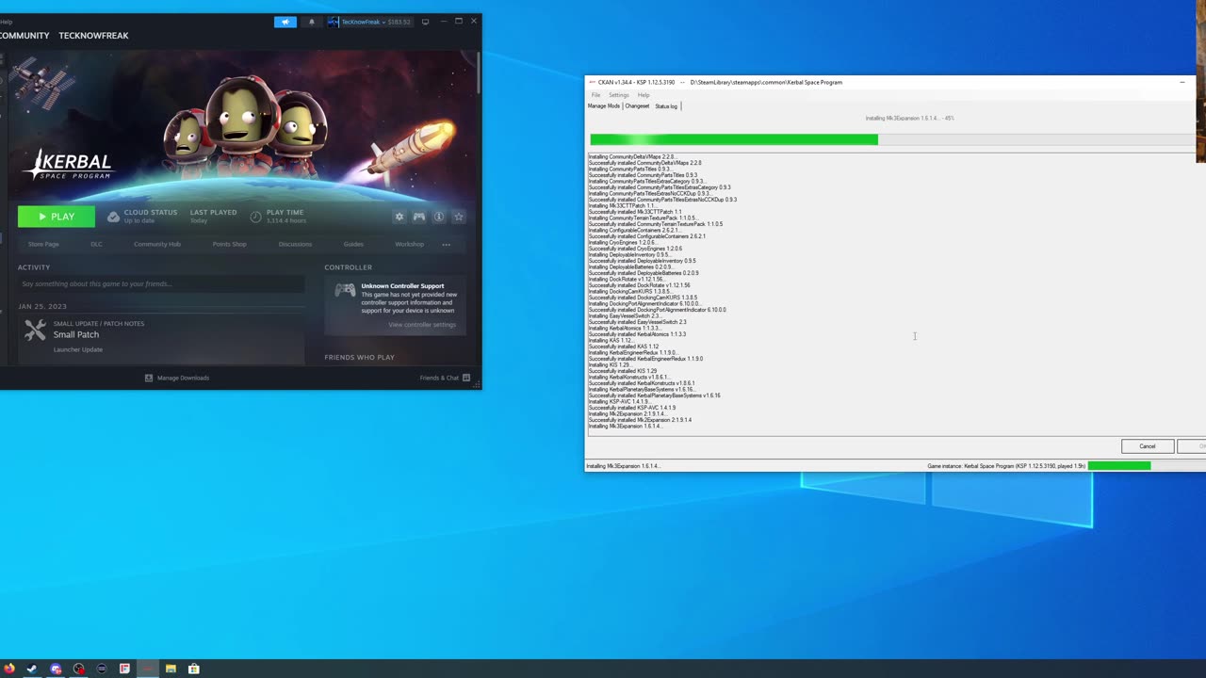Open Discord from the taskbar
The image size is (1206, 678).
(56, 669)
